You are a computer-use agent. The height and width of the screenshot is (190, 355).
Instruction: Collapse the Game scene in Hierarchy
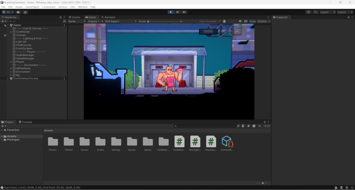8,25
